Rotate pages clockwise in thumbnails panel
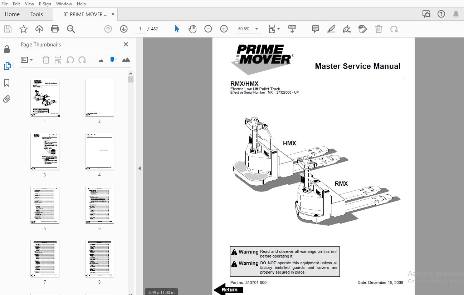 (82, 60)
